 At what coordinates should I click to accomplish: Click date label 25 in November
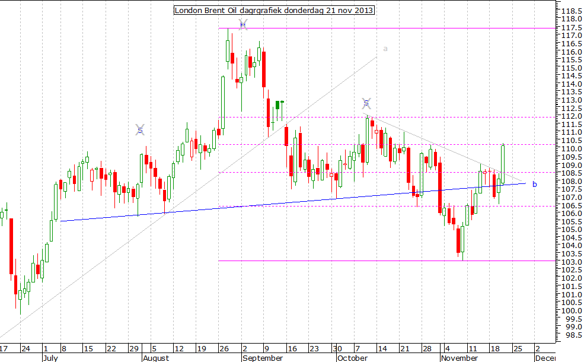518,349
